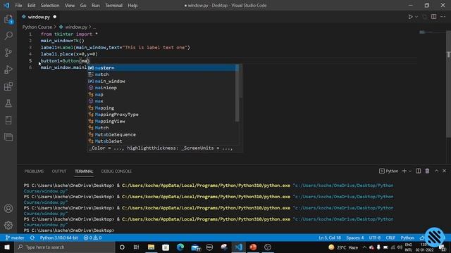Open the Terminal menu

(x=113, y=6)
